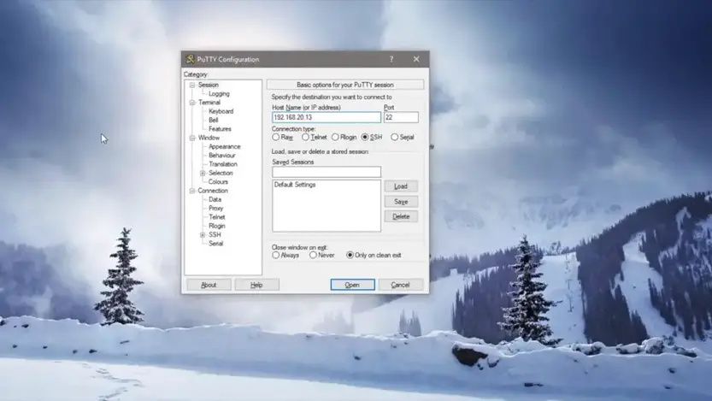This screenshot has height=401, width=712.
Task: Select the Colours category in the tree
Action: coord(218,181)
